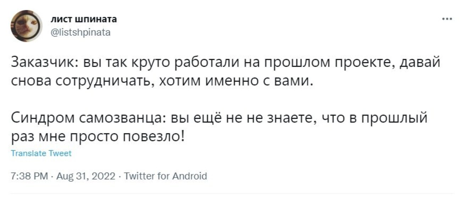View the author's profile picture full size
This screenshot has width=461, height=207.
click(25, 25)
